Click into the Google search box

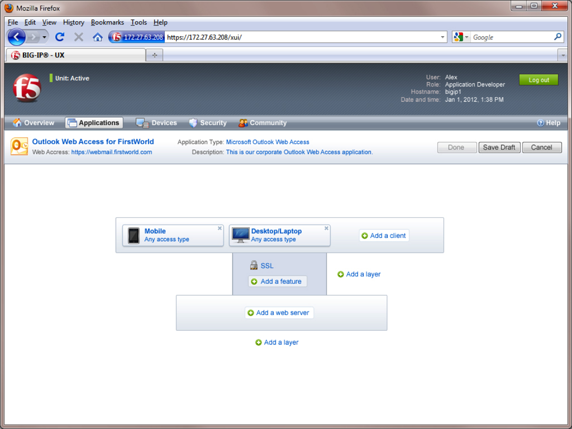512,37
